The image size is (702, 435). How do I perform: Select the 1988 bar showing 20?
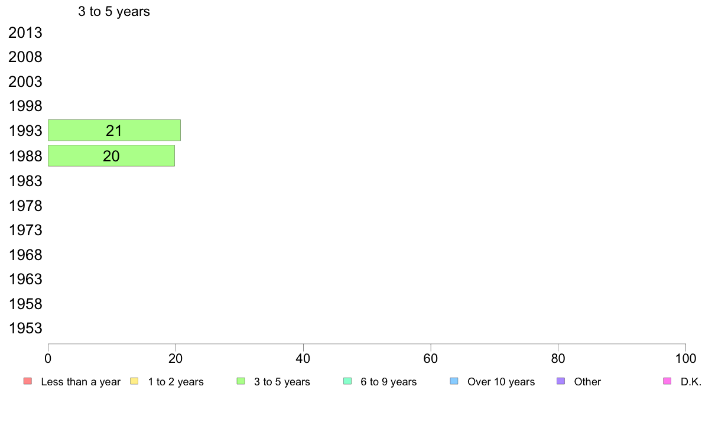[x=112, y=156]
